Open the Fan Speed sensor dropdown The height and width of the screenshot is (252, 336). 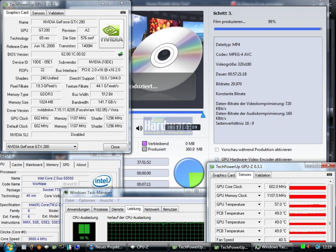click(259, 240)
